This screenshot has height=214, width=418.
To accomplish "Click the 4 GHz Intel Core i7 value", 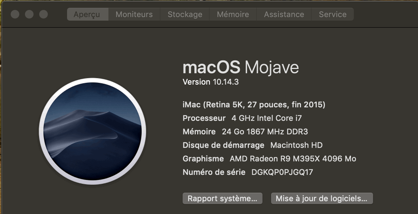I will pyautogui.click(x=266, y=118).
